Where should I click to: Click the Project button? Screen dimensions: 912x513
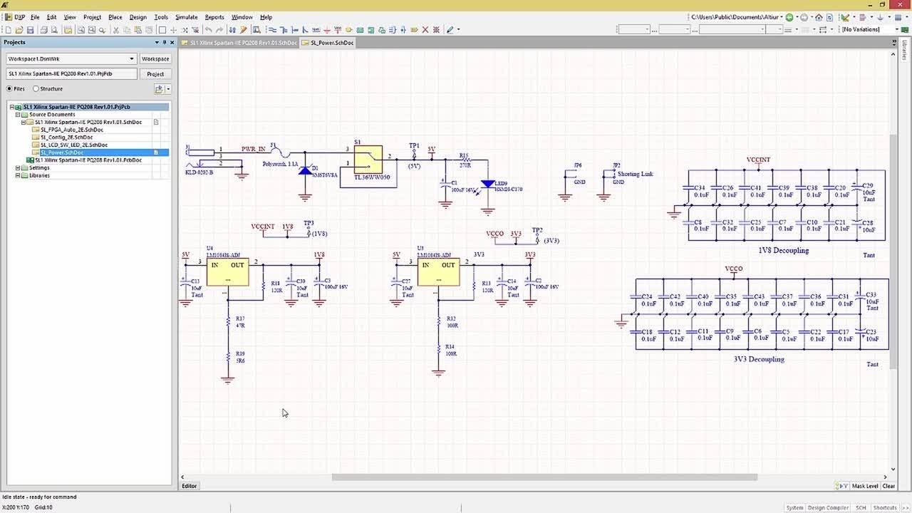[x=155, y=73]
